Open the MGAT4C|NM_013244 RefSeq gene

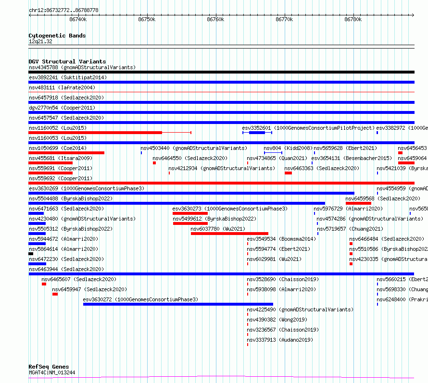point(52,372)
